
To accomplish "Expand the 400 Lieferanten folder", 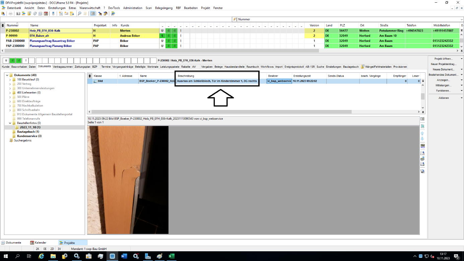I will [x=10, y=92].
